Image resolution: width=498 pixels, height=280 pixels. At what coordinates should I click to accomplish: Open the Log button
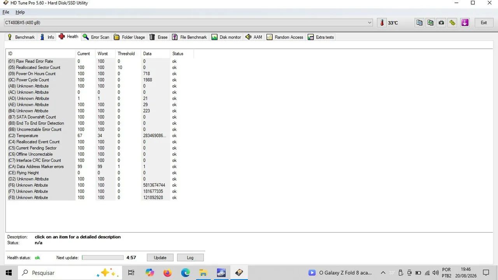pyautogui.click(x=190, y=257)
